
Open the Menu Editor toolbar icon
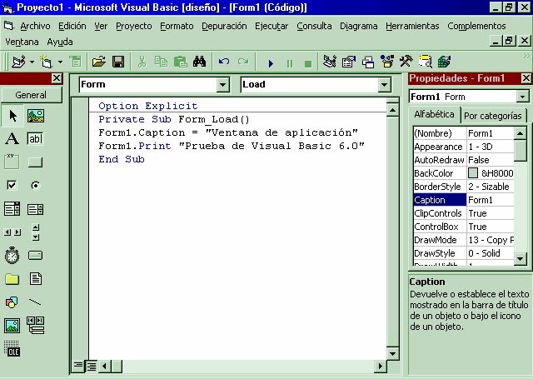[x=76, y=62]
